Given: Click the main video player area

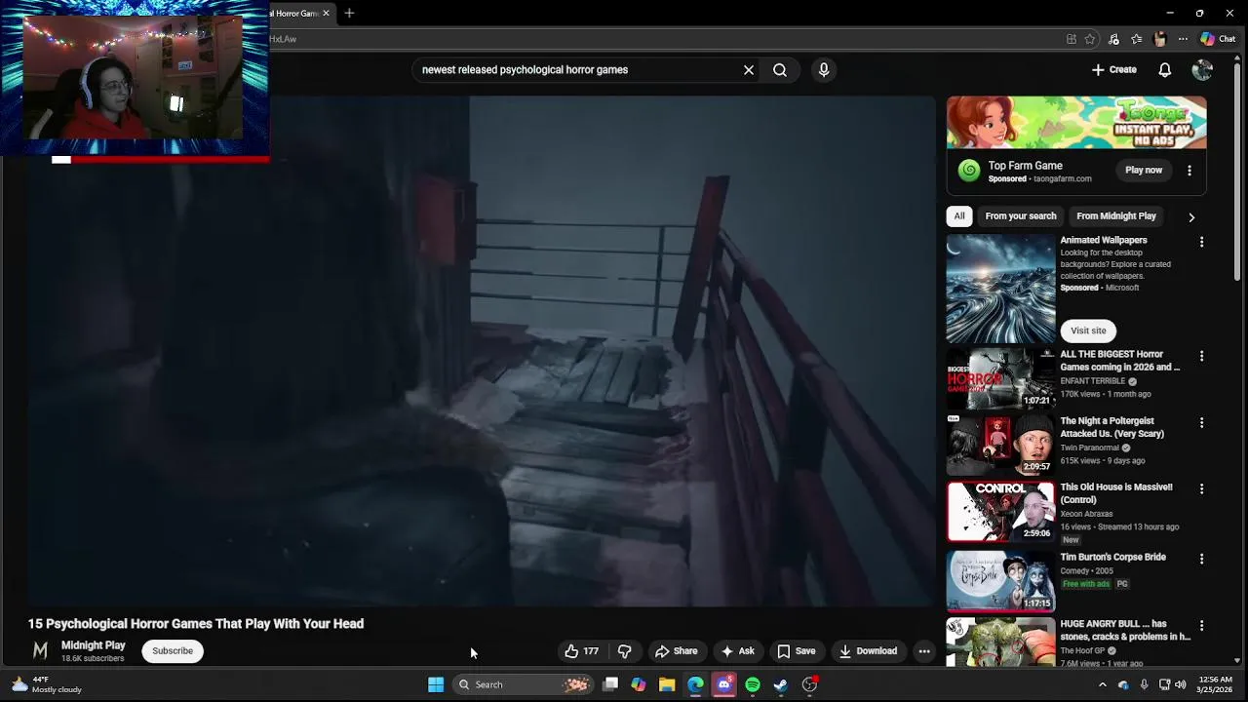Looking at the screenshot, I should pos(482,351).
